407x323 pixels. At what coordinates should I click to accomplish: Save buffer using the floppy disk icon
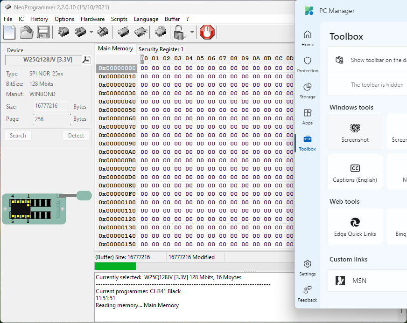(x=43, y=32)
